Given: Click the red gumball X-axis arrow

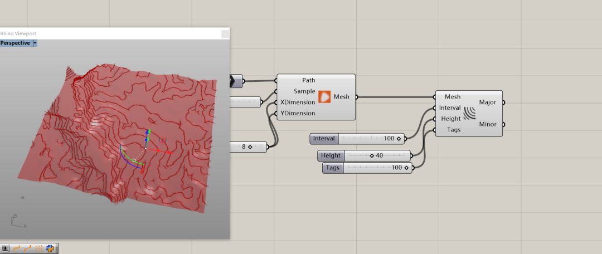Looking at the screenshot, I should tap(166, 150).
